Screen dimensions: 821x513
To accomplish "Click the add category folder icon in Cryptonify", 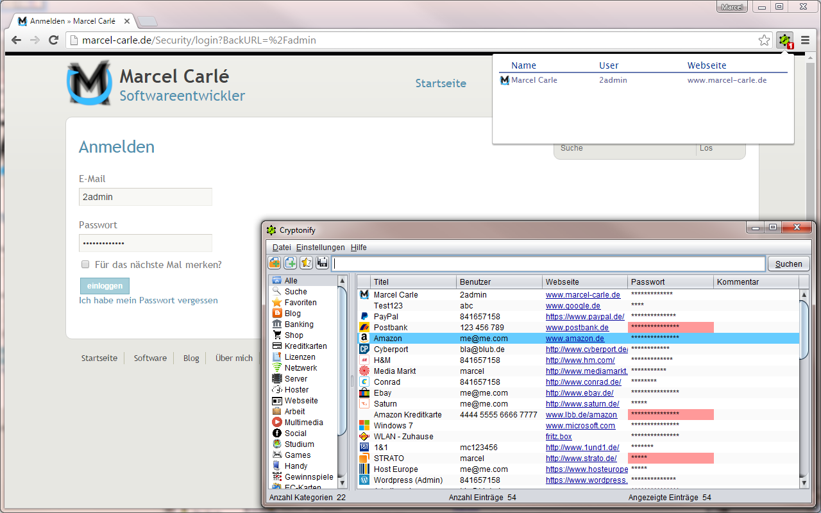I will (x=275, y=262).
